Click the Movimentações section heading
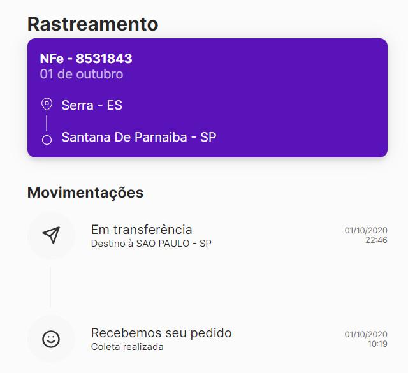 pyautogui.click(x=85, y=193)
